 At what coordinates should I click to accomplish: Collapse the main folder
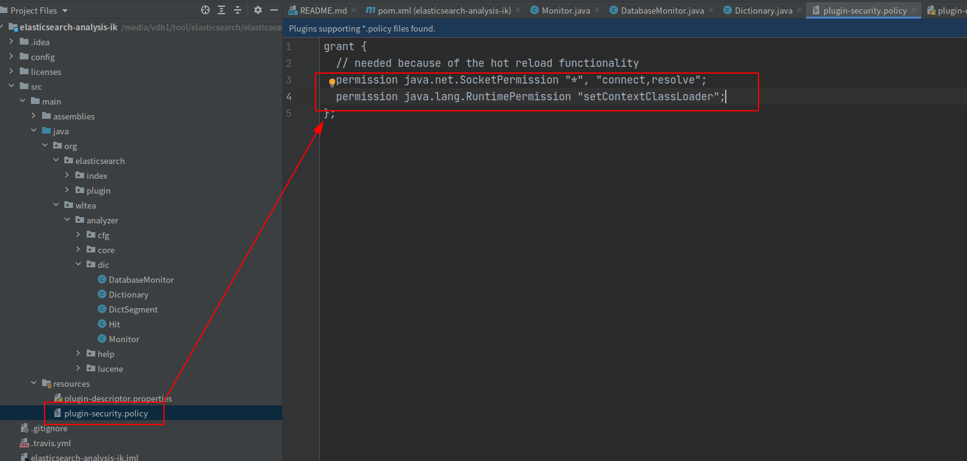click(x=22, y=101)
